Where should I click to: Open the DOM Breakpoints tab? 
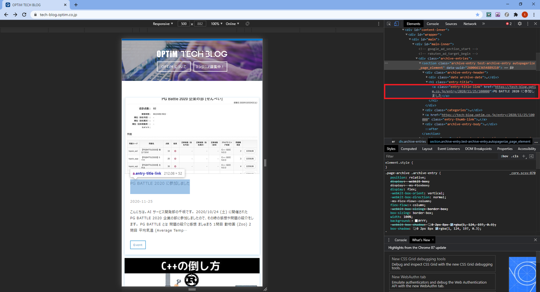[x=478, y=149]
